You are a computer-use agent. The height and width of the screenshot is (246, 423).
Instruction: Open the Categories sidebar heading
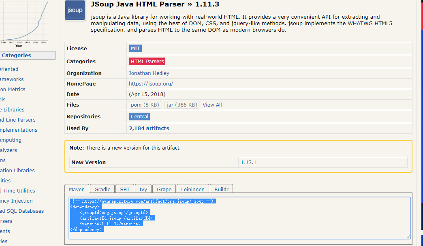pos(16,55)
